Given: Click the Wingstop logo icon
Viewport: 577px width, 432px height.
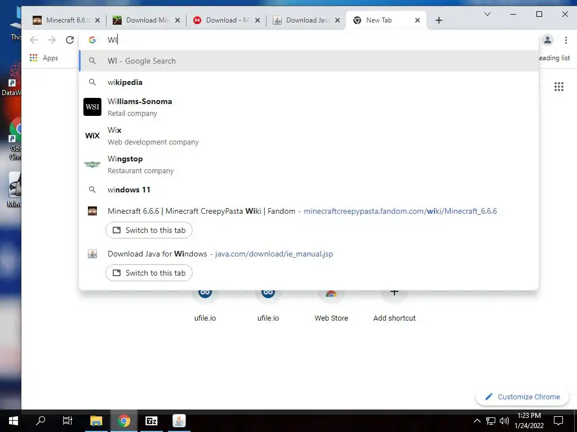Looking at the screenshot, I should coord(92,164).
